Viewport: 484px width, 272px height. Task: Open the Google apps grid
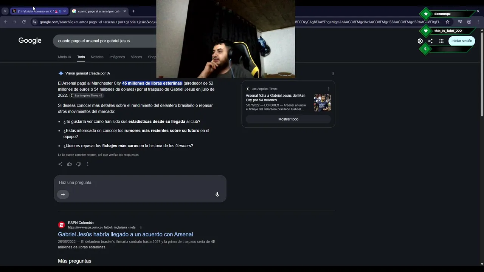click(441, 41)
